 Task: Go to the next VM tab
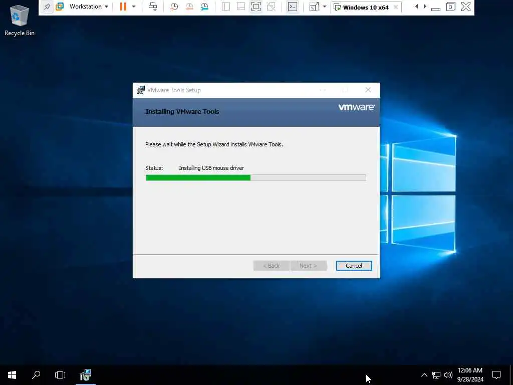[x=425, y=7]
